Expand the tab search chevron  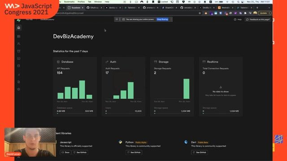(x=269, y=8)
